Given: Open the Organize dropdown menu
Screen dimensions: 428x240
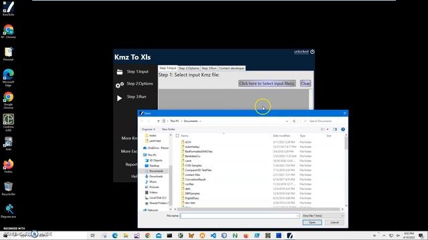Looking at the screenshot, I should click(x=148, y=129).
